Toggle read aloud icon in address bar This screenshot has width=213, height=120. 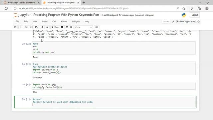[x=177, y=8]
